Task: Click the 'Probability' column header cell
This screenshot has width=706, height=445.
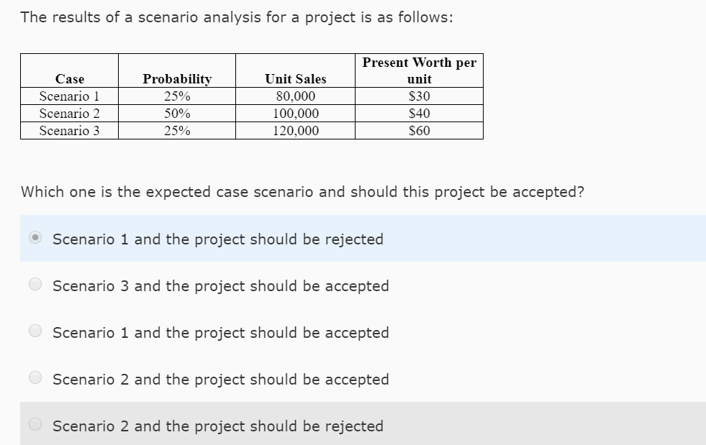Action: click(176, 79)
